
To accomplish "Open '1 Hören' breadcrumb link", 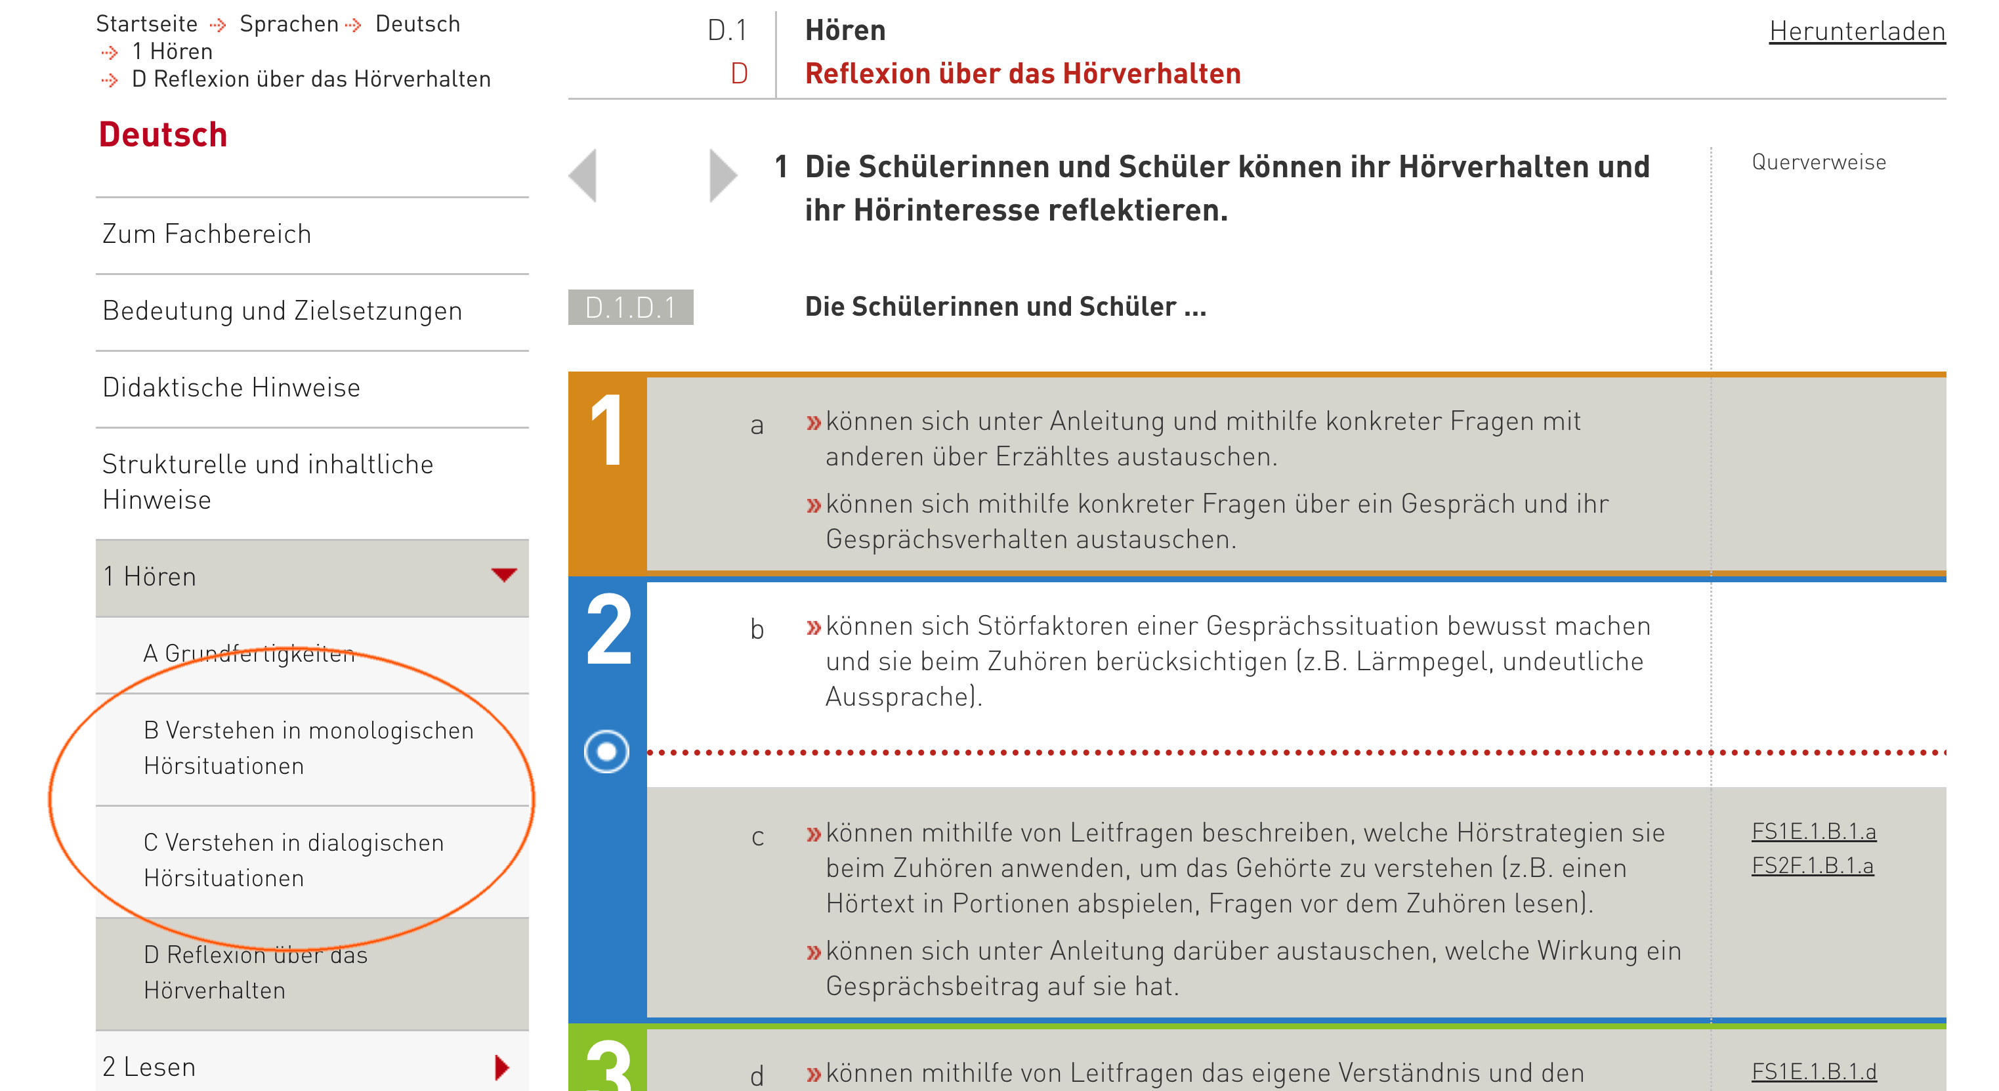I will (x=173, y=51).
